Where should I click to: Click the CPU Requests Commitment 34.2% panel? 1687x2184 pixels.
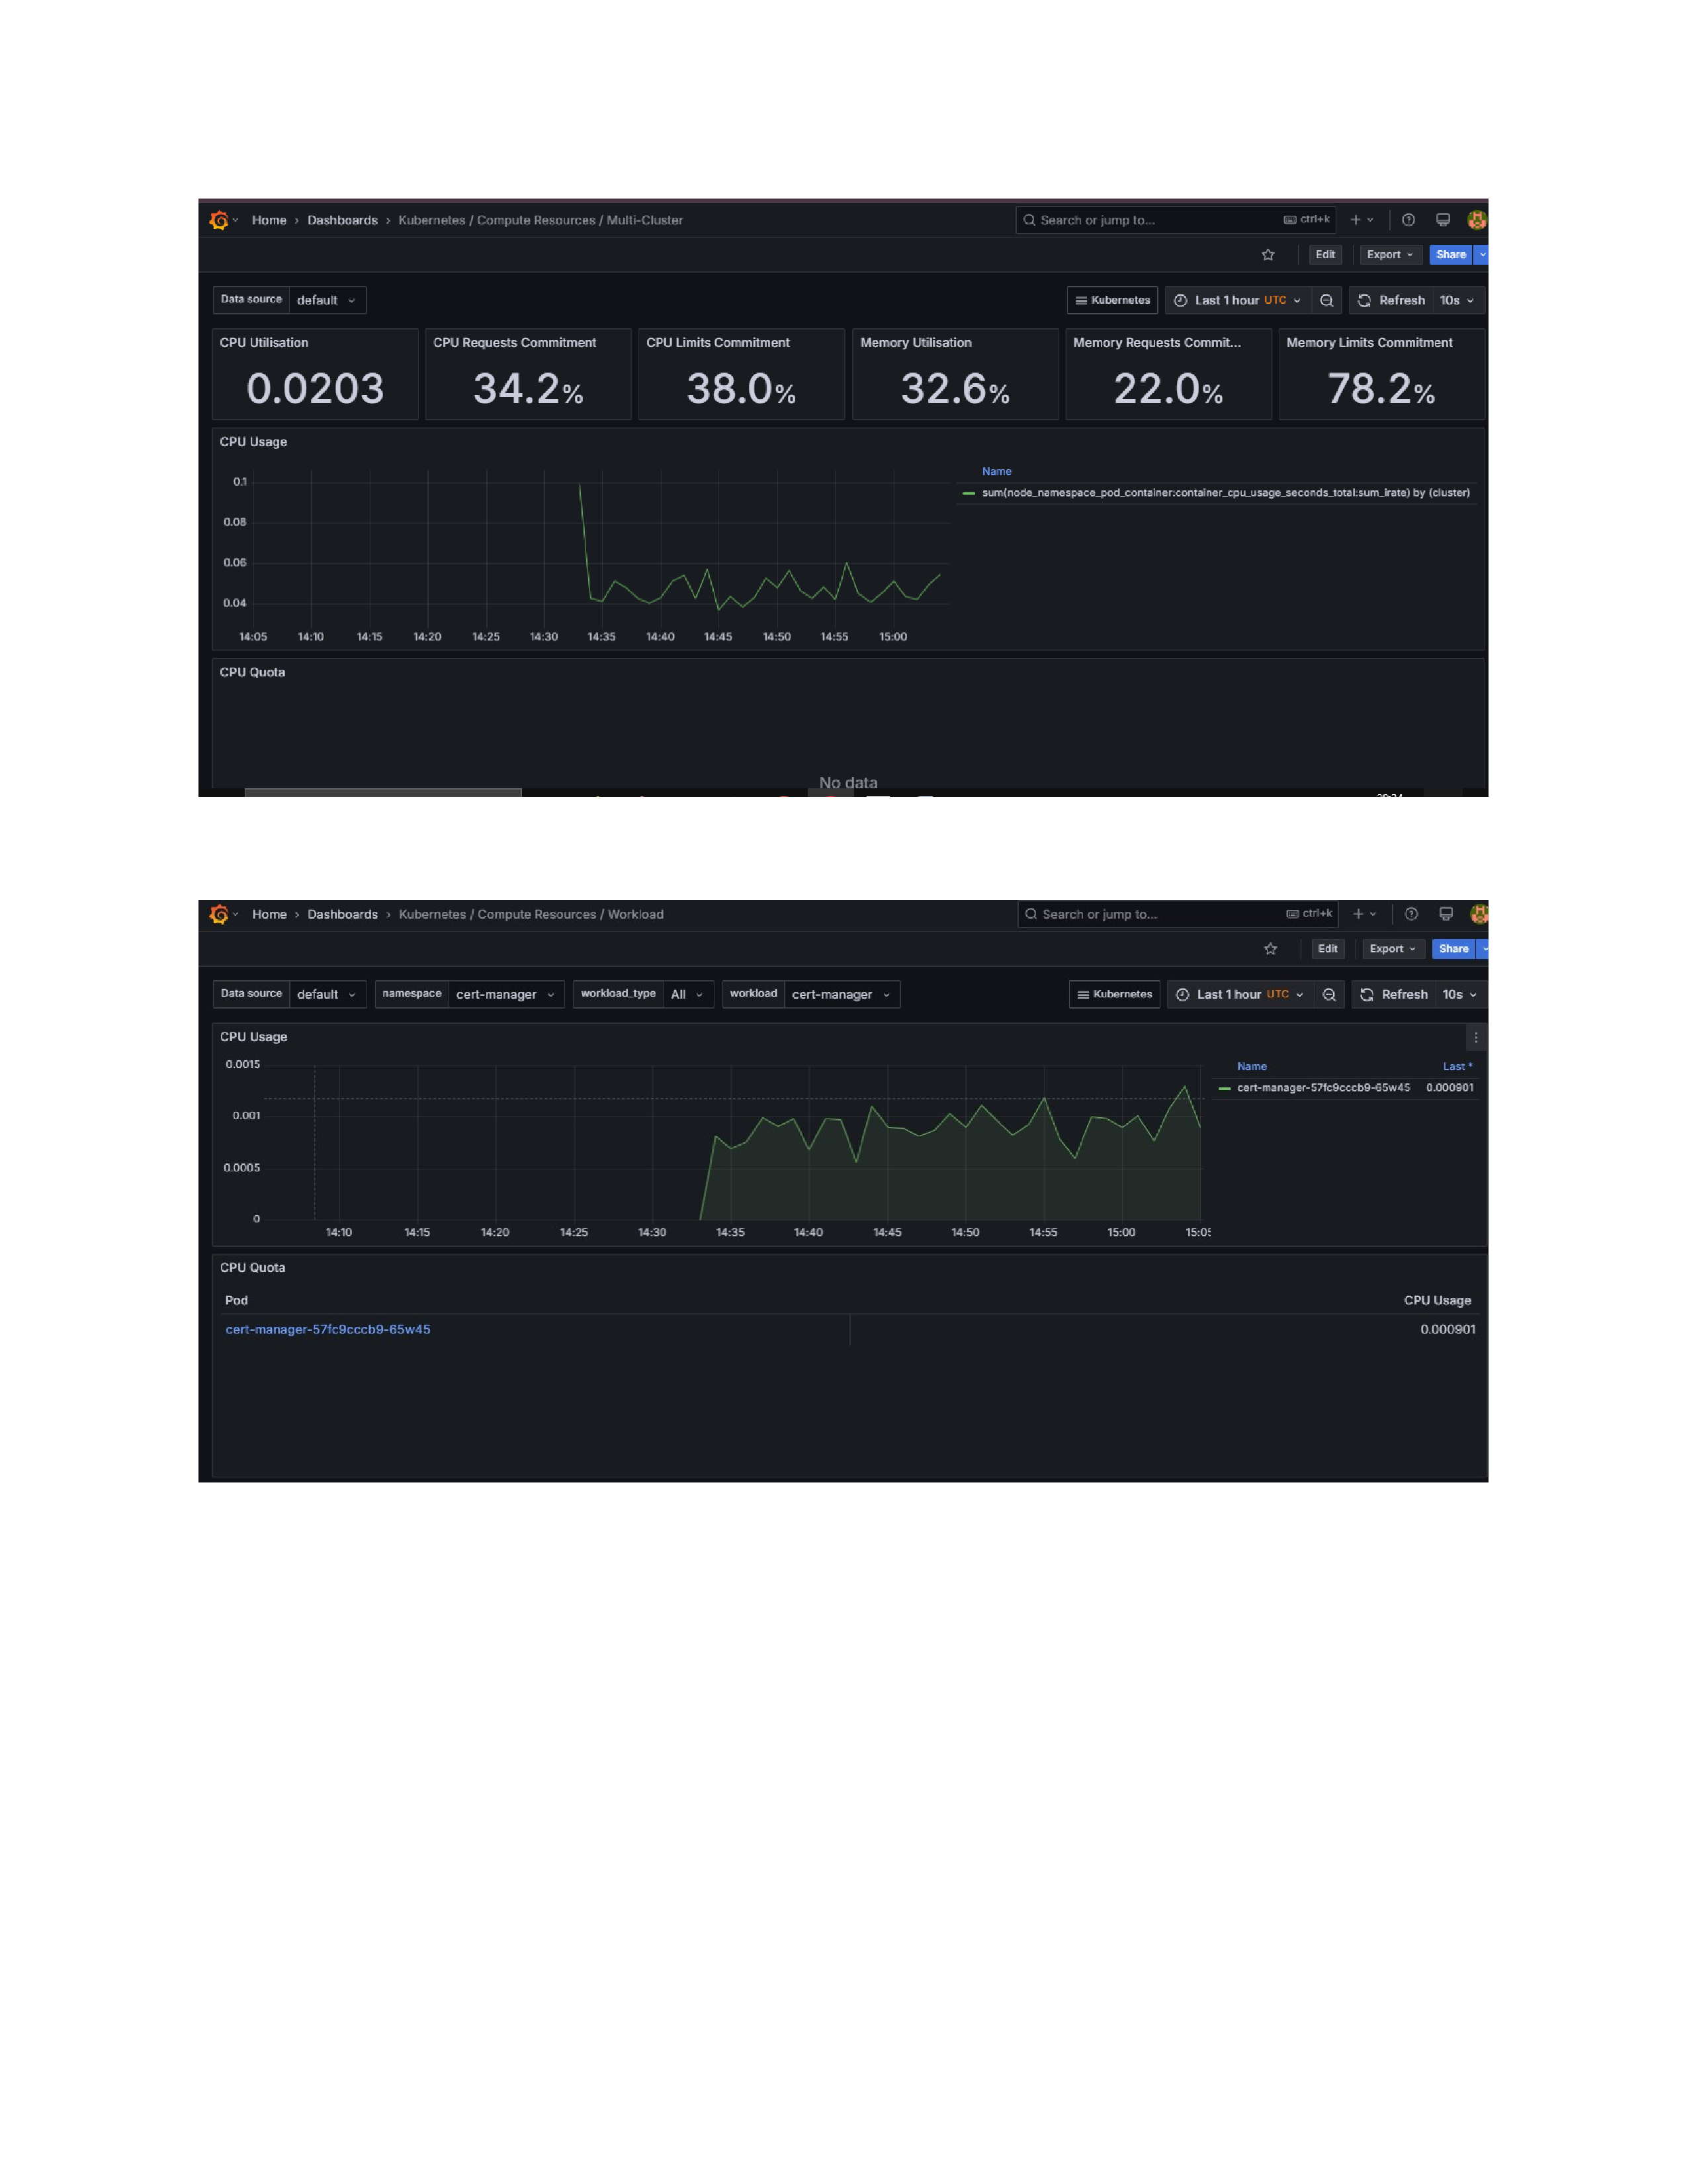pyautogui.click(x=528, y=374)
